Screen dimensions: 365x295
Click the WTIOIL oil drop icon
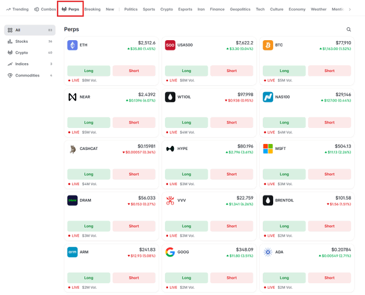tap(170, 97)
